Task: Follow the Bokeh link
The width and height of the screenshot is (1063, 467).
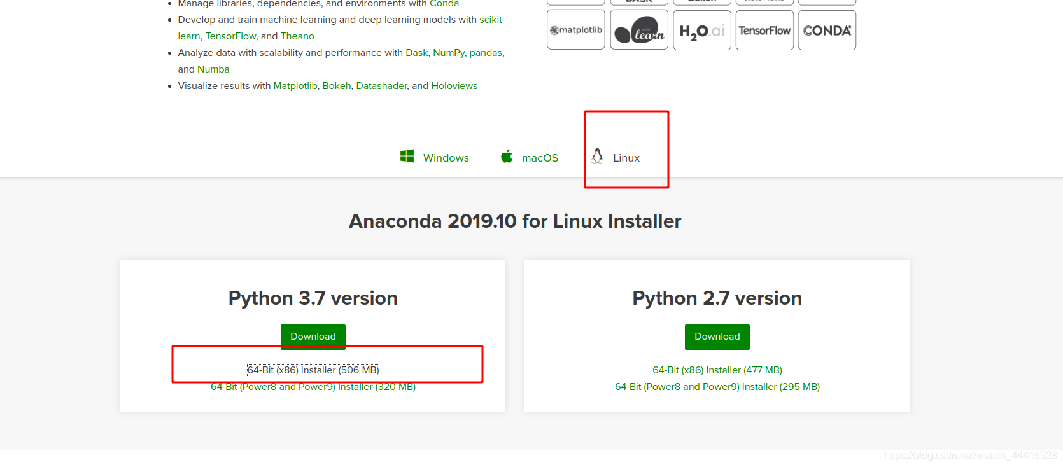Action: coord(337,86)
